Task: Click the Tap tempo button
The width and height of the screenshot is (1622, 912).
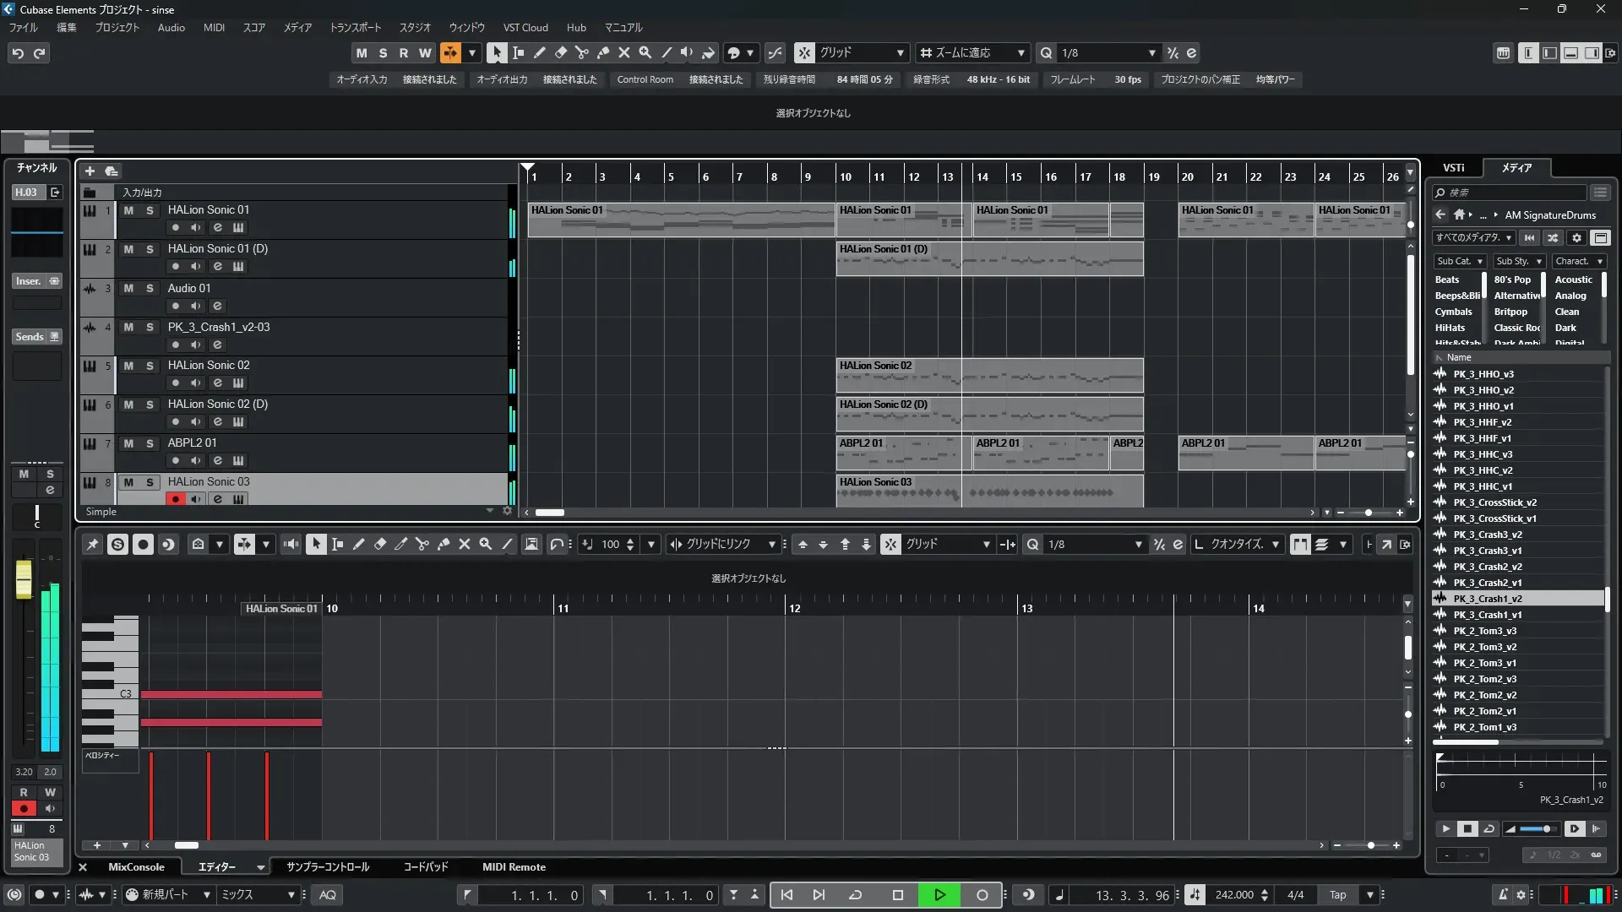Action: (1337, 895)
